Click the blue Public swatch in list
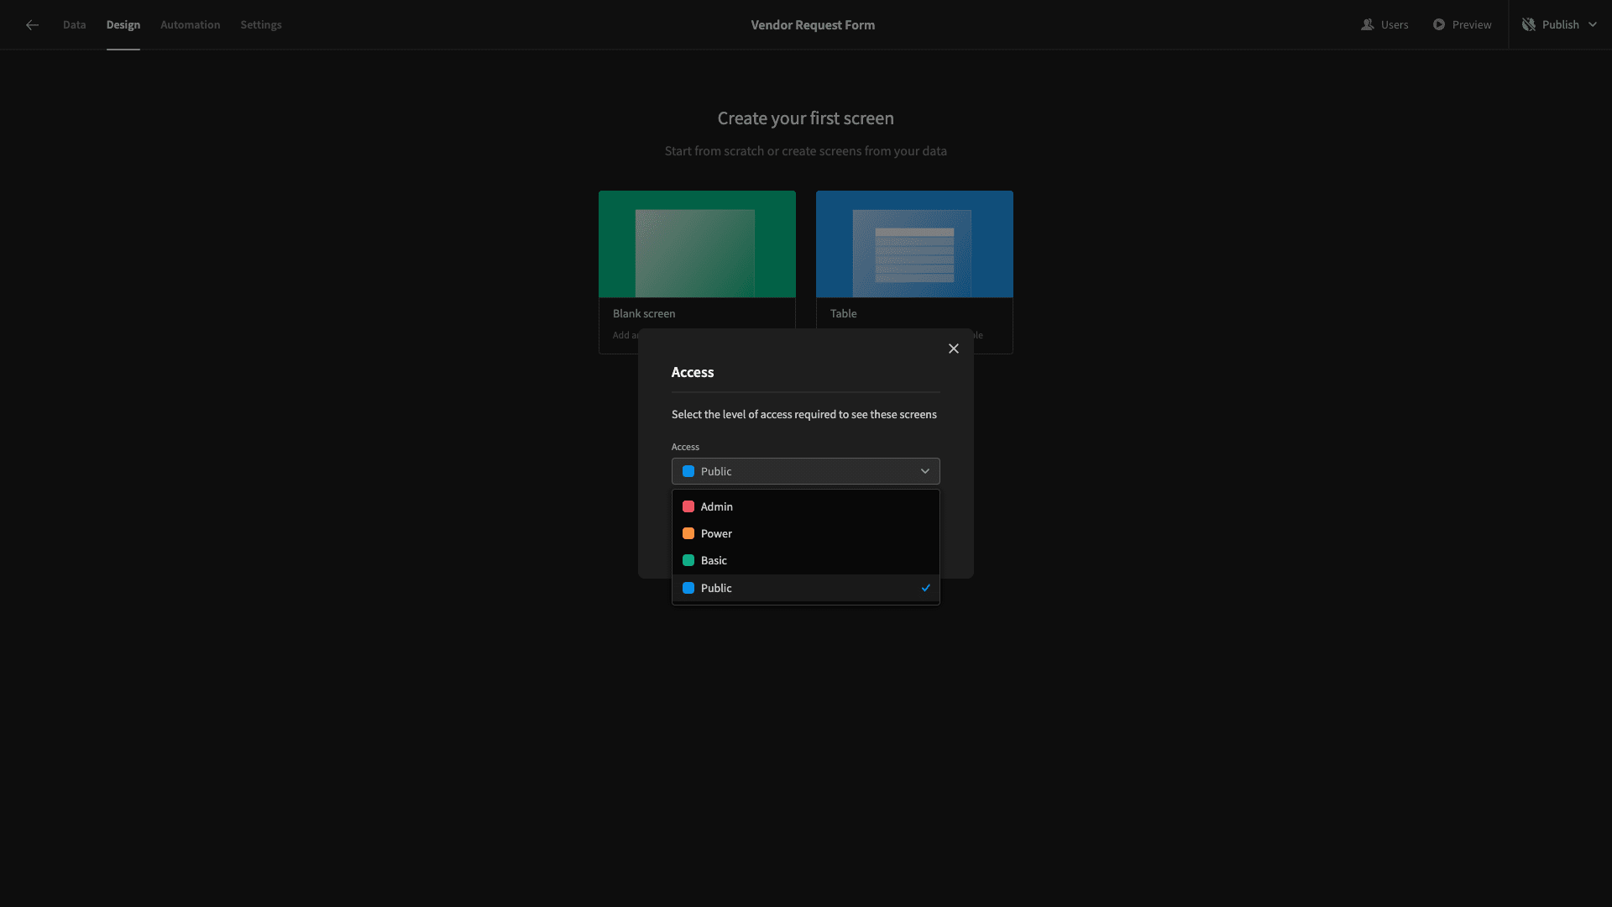1612x907 pixels. point(688,588)
